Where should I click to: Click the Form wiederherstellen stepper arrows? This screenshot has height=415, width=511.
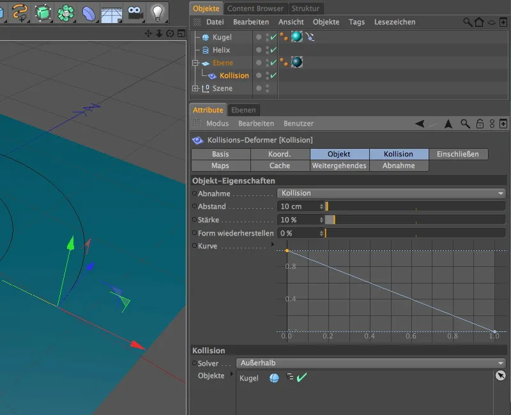321,233
